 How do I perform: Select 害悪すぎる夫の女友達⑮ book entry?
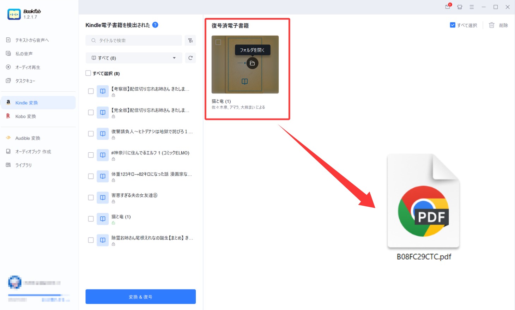(134, 195)
